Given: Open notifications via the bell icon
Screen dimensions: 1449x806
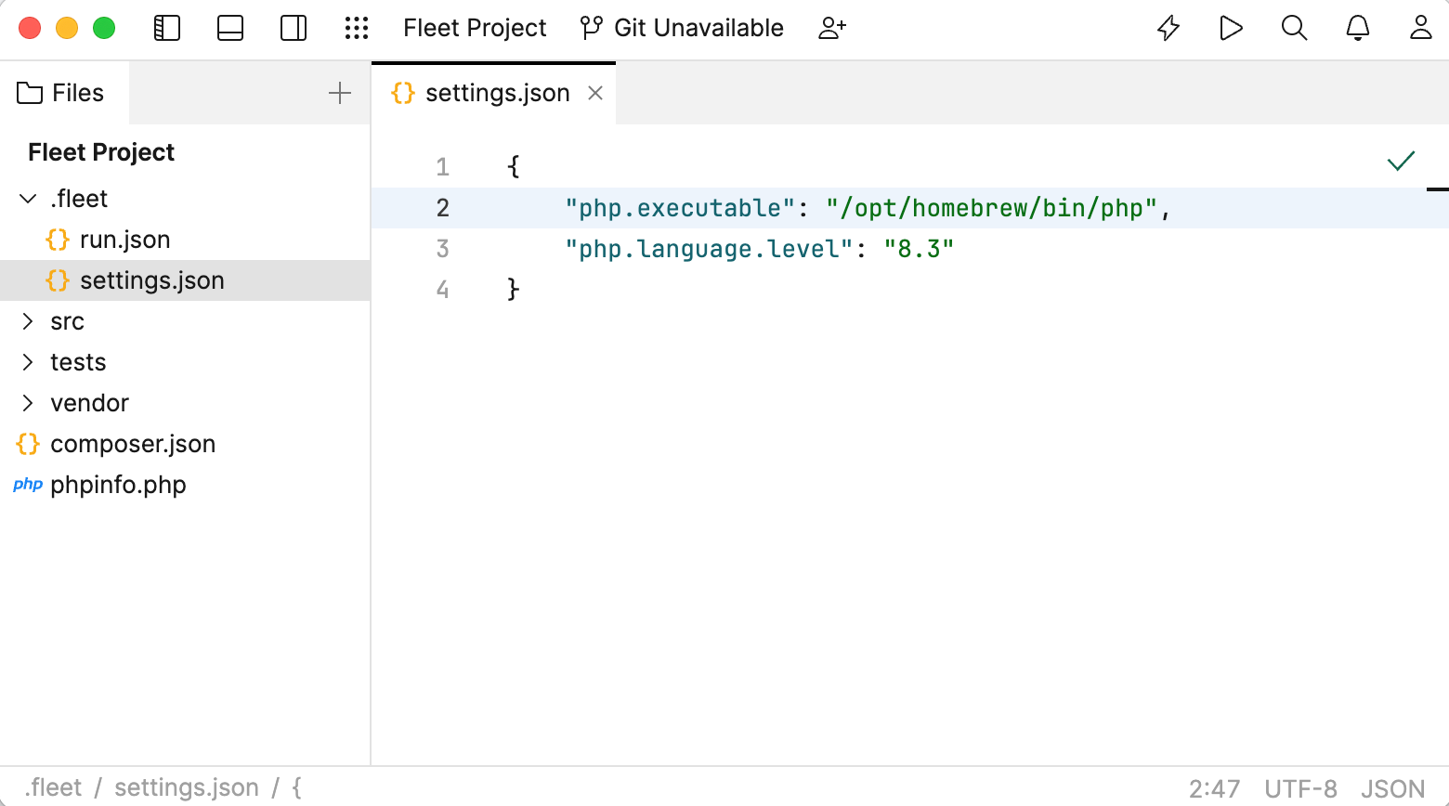Looking at the screenshot, I should point(1357,28).
